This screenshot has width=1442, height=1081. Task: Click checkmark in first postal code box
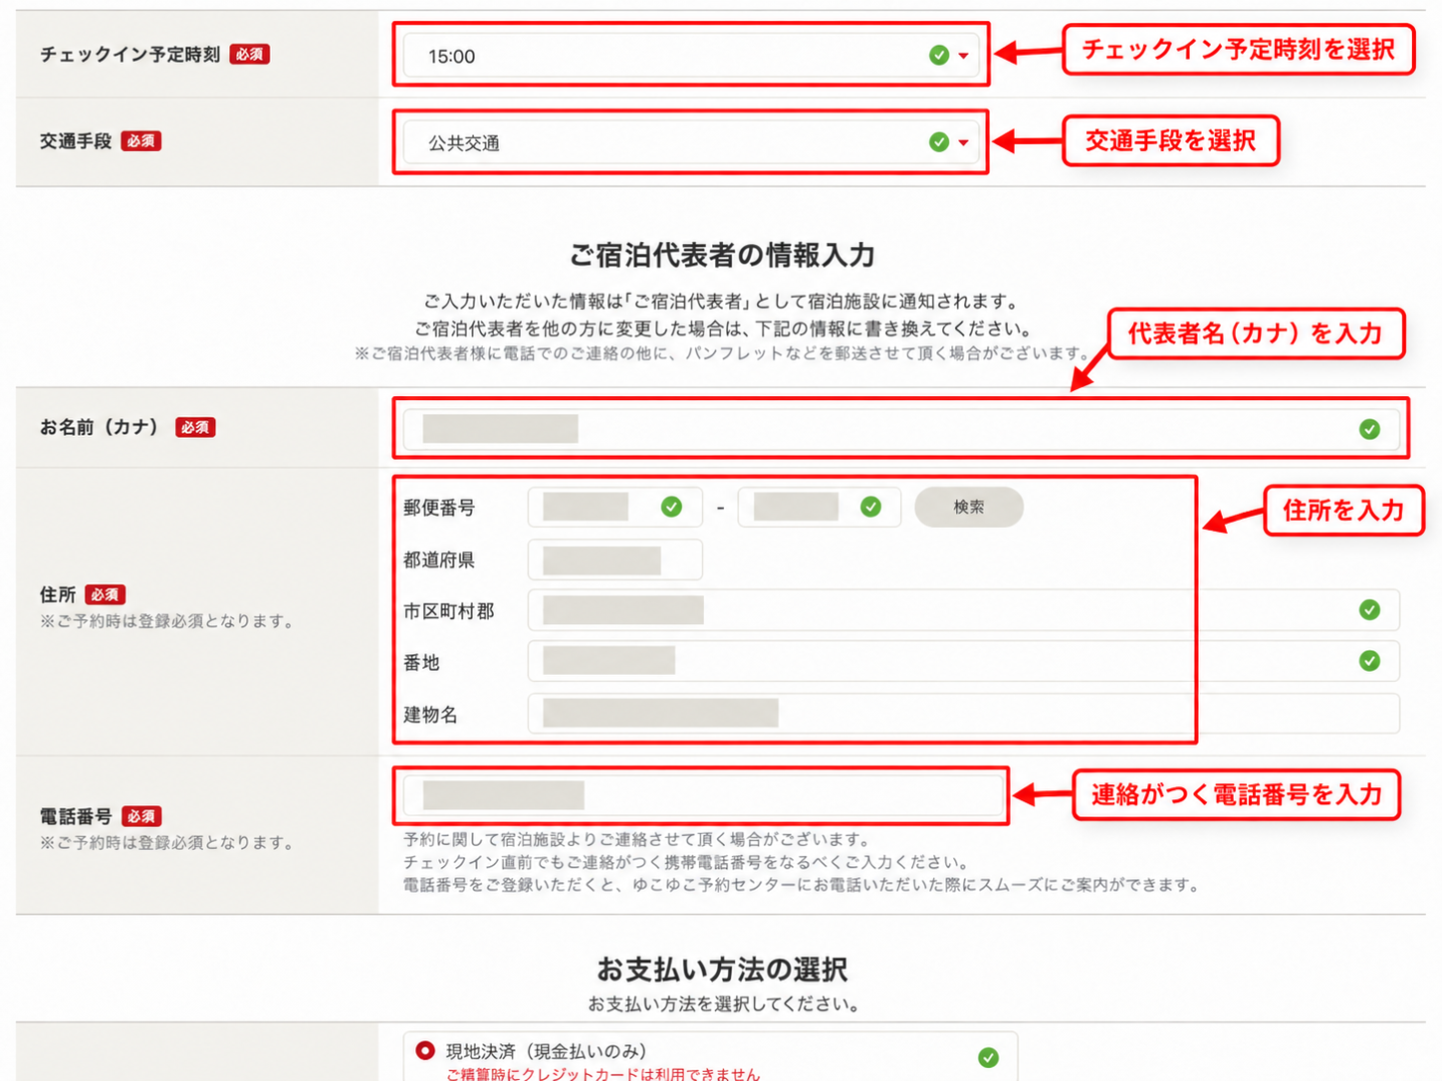[x=671, y=508]
